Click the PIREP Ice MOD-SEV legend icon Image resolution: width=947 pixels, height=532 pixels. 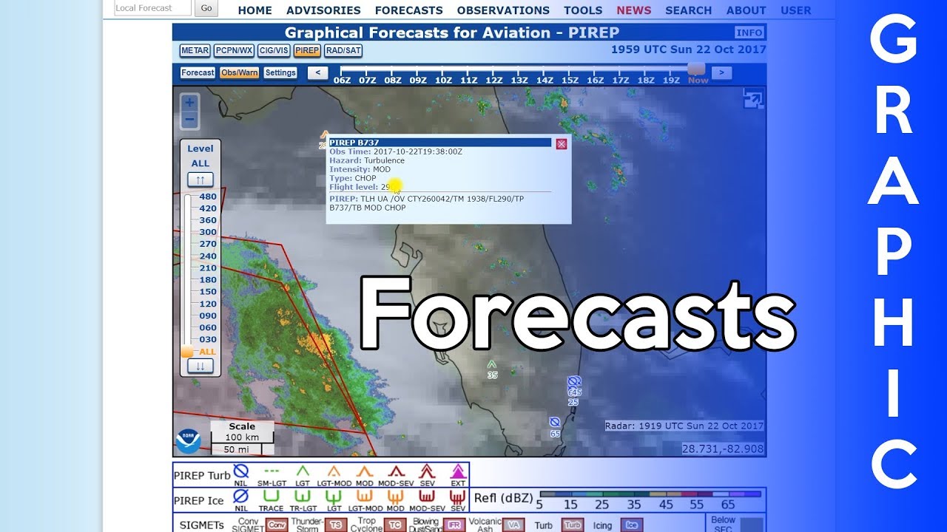(427, 497)
